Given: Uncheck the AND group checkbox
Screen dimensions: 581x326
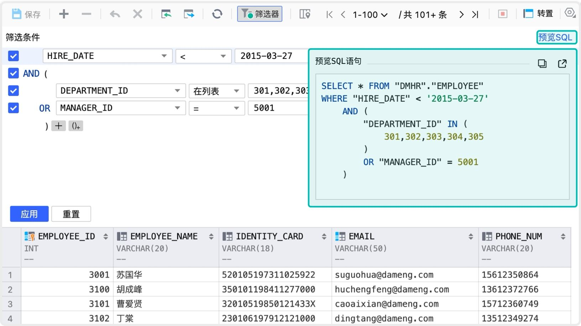Looking at the screenshot, I should coord(14,74).
